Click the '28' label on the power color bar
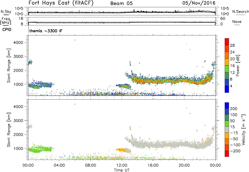The width and height of the screenshot is (249, 172). click(x=232, y=45)
